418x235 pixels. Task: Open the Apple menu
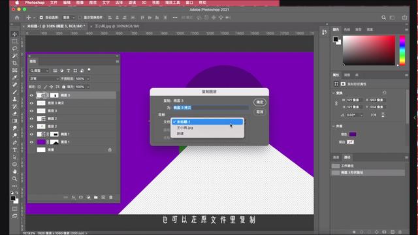tap(17, 3)
